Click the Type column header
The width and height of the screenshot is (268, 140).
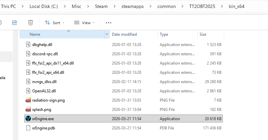pyautogui.click(x=164, y=34)
